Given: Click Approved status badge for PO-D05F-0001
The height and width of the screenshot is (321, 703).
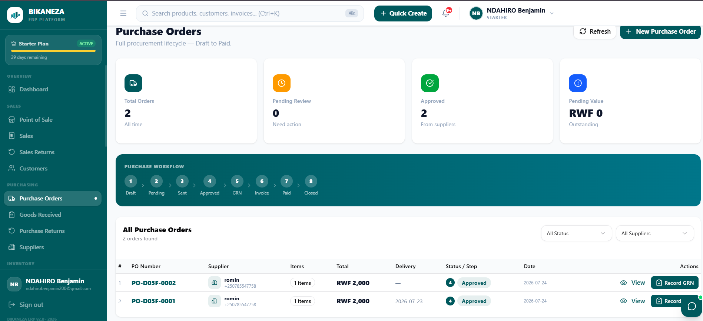Looking at the screenshot, I should (474, 301).
